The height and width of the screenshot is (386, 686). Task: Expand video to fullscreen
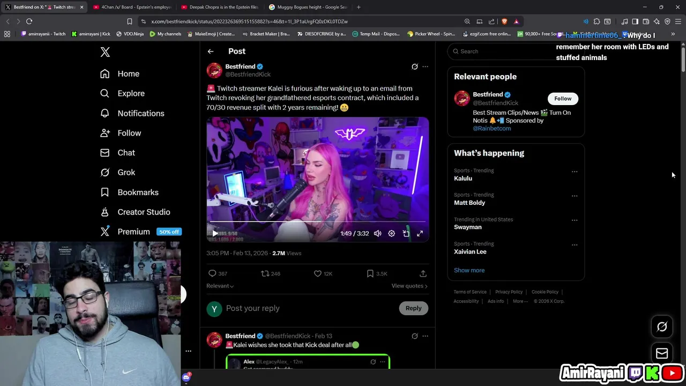coord(420,233)
